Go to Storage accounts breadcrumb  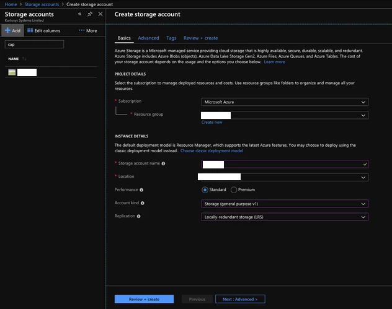point(42,4)
